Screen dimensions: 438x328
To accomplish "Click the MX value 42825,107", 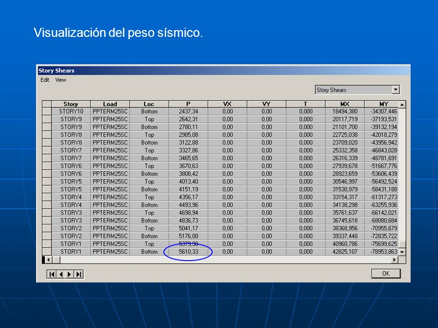I will tap(345, 251).
